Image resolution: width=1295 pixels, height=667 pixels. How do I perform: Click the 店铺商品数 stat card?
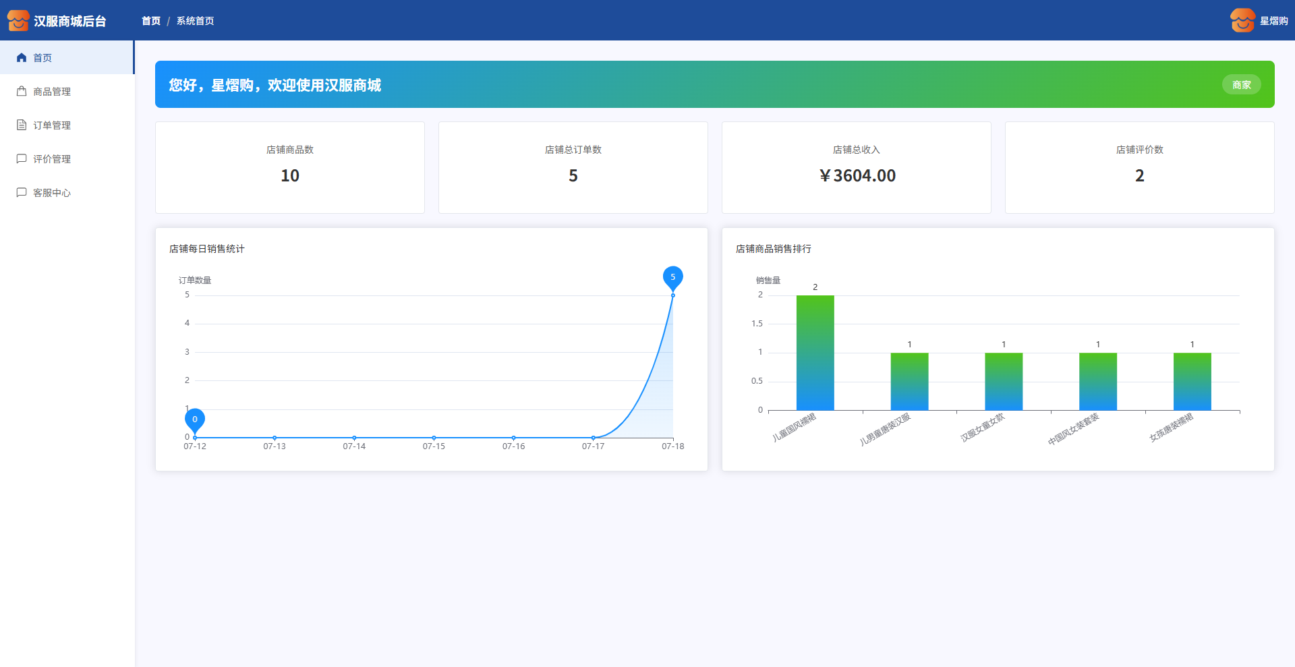(290, 167)
